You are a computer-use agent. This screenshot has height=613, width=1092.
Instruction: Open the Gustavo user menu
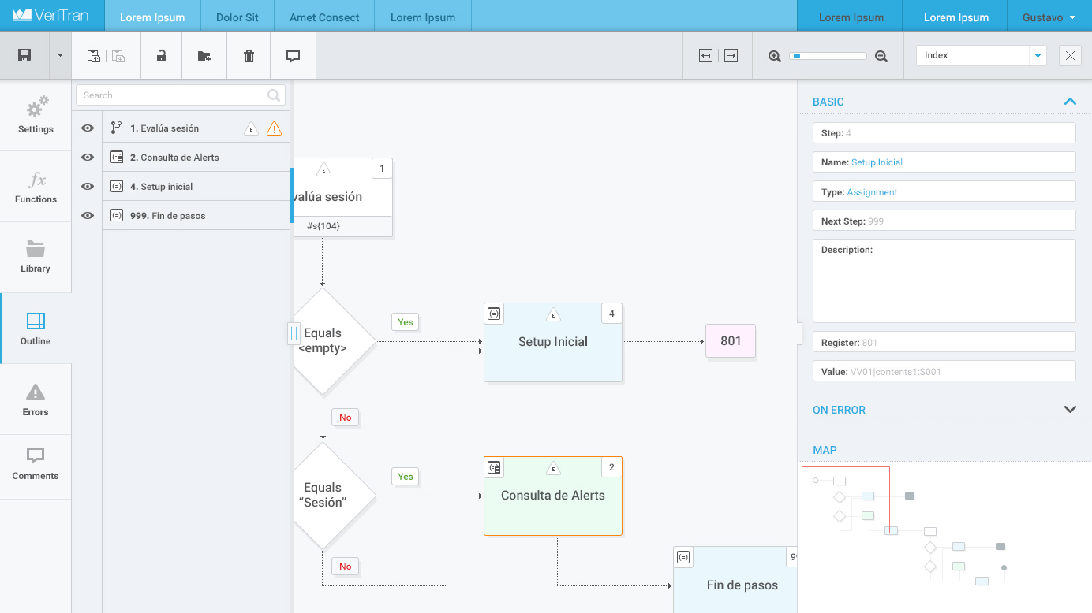[1049, 17]
